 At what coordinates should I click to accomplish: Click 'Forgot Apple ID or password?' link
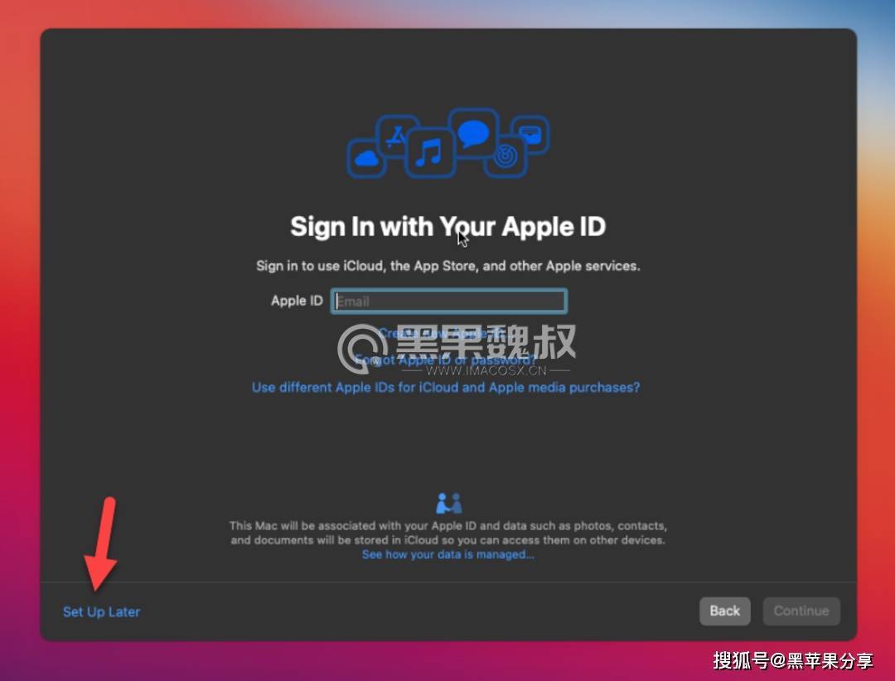pyautogui.click(x=445, y=360)
